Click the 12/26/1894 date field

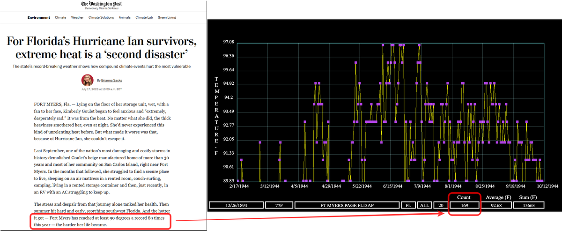tap(236, 205)
